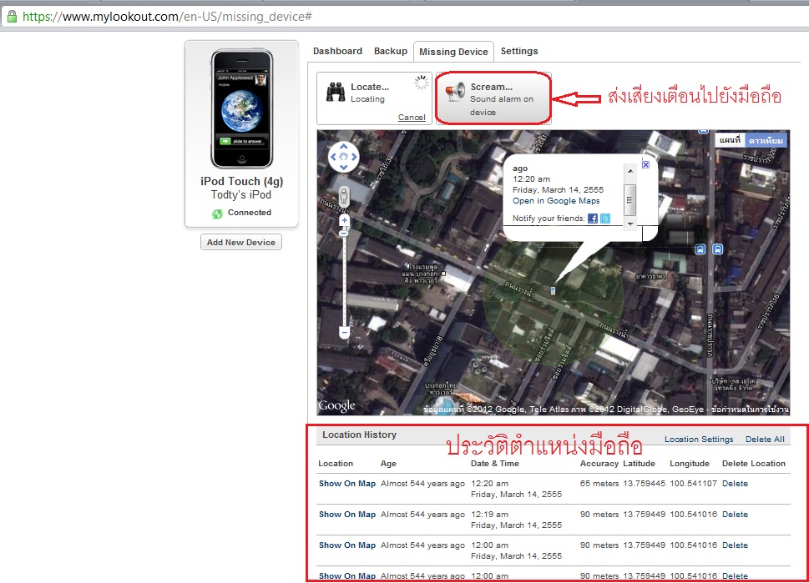809x583 pixels.
Task: Open the Dashboard tab
Action: [337, 52]
